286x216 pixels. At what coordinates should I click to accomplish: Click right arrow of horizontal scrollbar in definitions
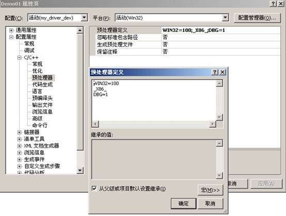212,124
